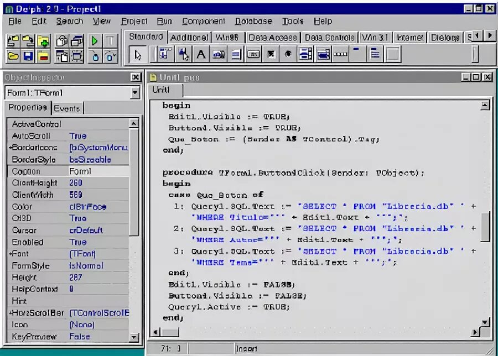
Task: Select the Unit1 code editor tab
Action: pyautogui.click(x=165, y=90)
